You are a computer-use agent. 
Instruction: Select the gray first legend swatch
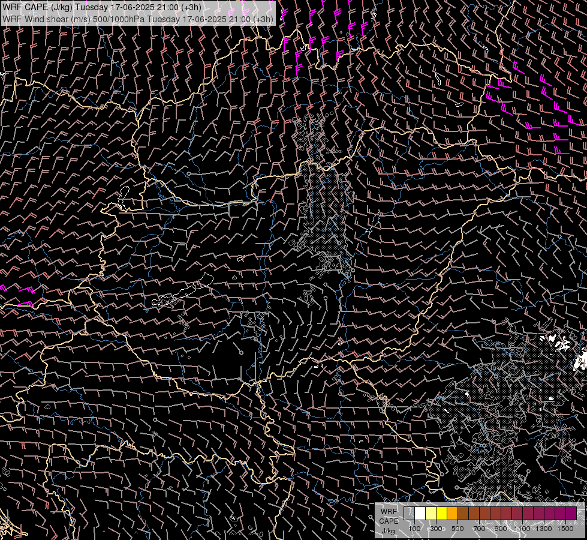409,514
